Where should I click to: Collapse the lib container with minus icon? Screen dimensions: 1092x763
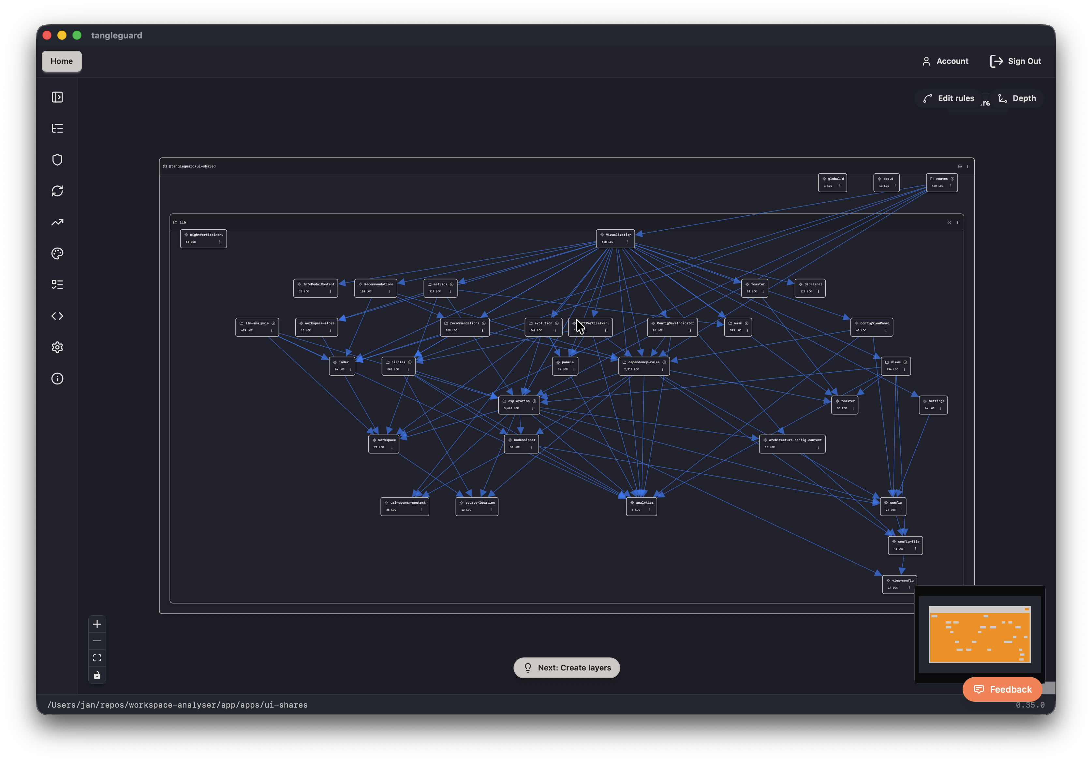click(x=949, y=223)
